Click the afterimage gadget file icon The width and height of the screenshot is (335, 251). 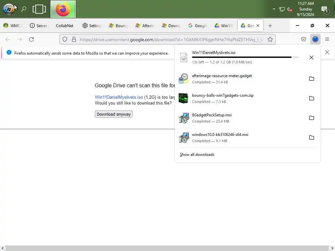(184, 78)
